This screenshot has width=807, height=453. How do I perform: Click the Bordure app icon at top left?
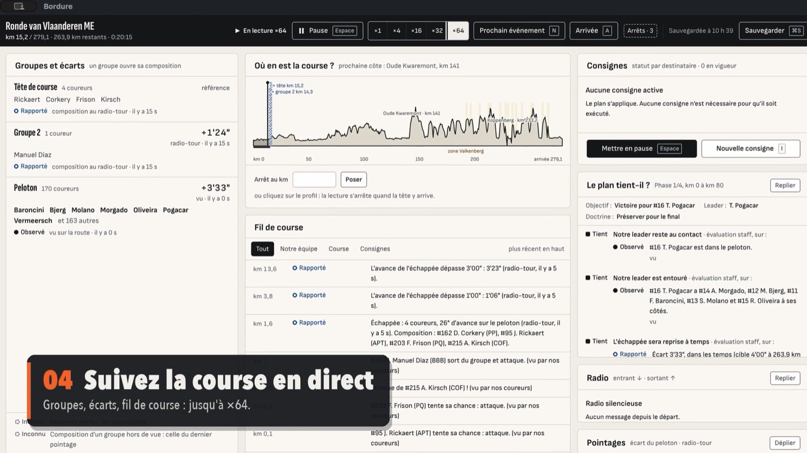tap(19, 6)
